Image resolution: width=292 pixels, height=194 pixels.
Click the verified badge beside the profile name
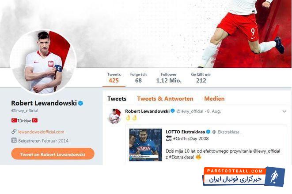tap(81, 103)
